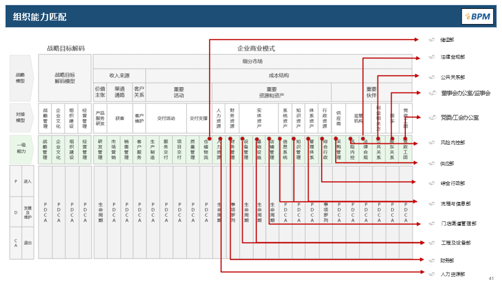Select the slide title 组织能力匹配
The height and width of the screenshot is (282, 502).
coord(40,17)
